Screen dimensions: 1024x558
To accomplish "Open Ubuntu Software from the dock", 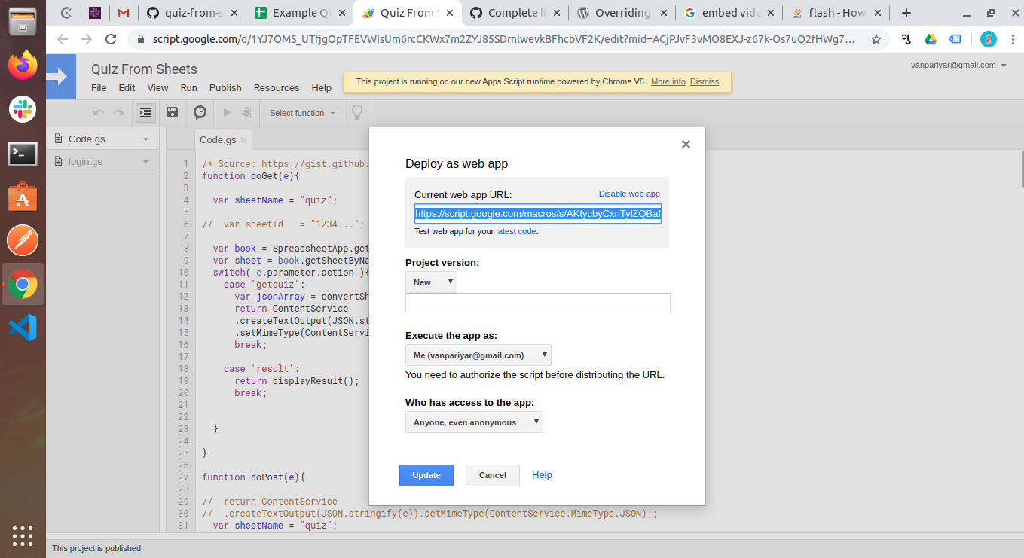I will pyautogui.click(x=23, y=197).
